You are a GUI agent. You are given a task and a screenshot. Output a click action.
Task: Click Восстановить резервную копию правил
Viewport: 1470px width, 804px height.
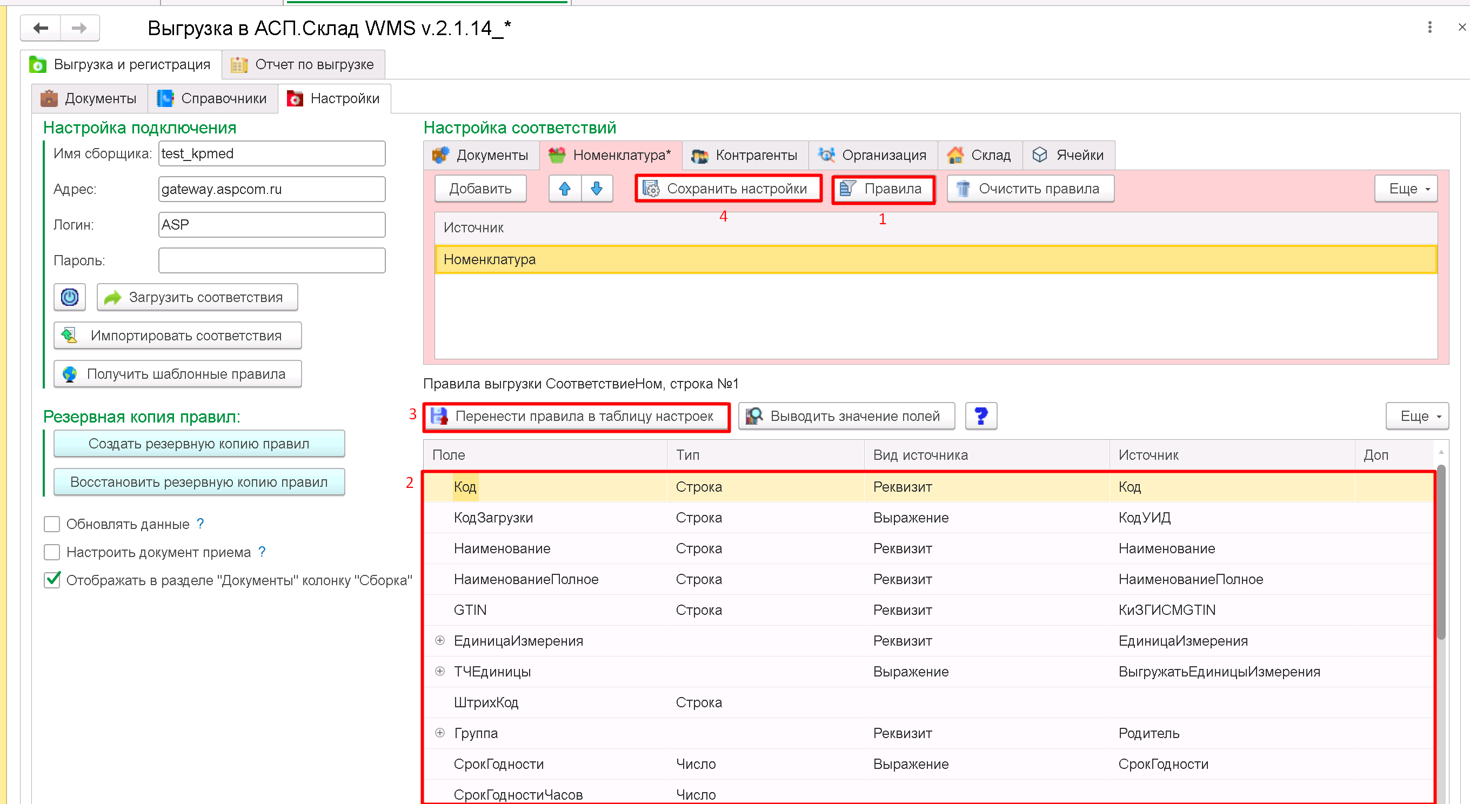[199, 481]
